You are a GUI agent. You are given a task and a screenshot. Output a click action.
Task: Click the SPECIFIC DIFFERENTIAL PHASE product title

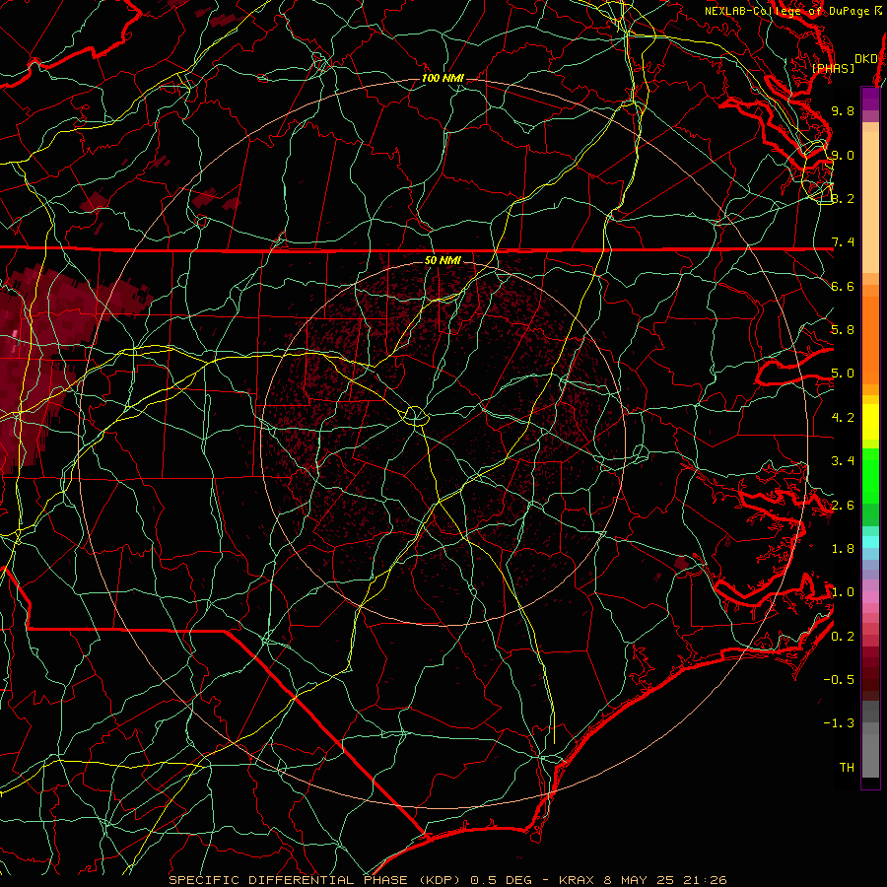coord(288,880)
